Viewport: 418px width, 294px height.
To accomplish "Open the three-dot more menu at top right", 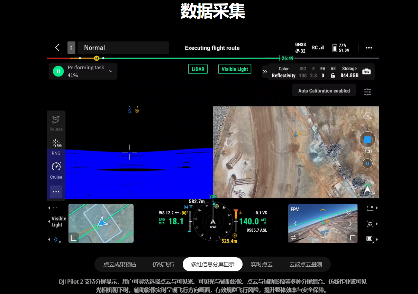I will click(x=369, y=48).
